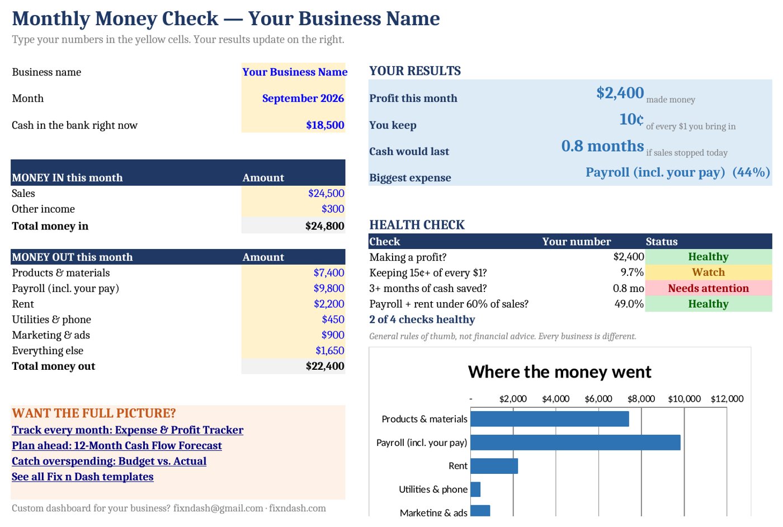The width and height of the screenshot is (783, 527).
Task: Select the yellow Business name input cell
Action: (x=294, y=72)
